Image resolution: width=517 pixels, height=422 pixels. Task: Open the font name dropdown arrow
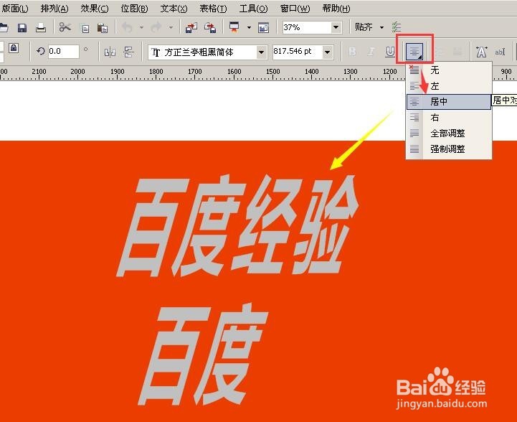(261, 52)
